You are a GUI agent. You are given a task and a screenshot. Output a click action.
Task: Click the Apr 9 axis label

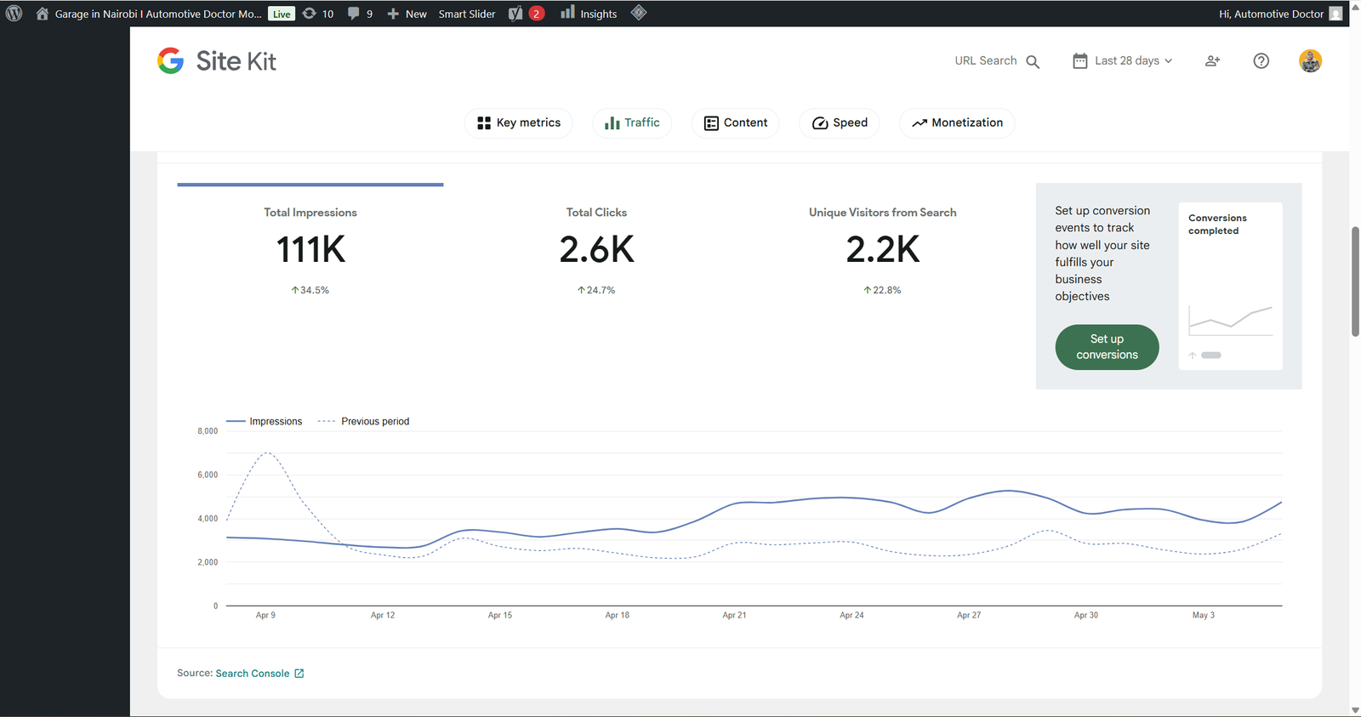tap(265, 615)
